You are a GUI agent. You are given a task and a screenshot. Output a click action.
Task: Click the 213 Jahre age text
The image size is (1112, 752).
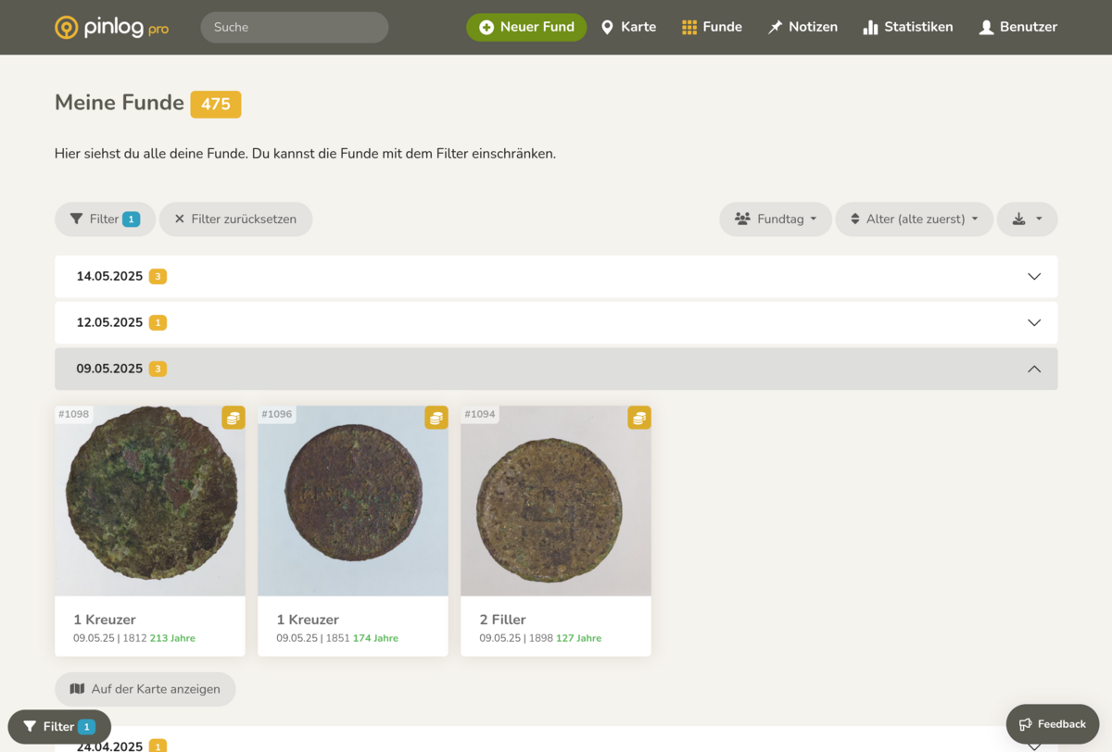(172, 638)
